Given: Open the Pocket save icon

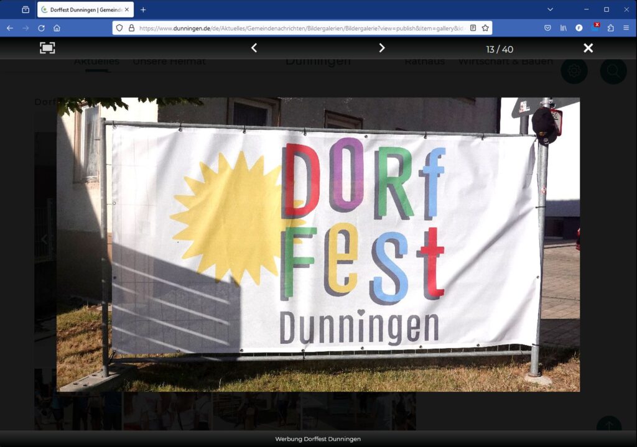Looking at the screenshot, I should click(547, 28).
